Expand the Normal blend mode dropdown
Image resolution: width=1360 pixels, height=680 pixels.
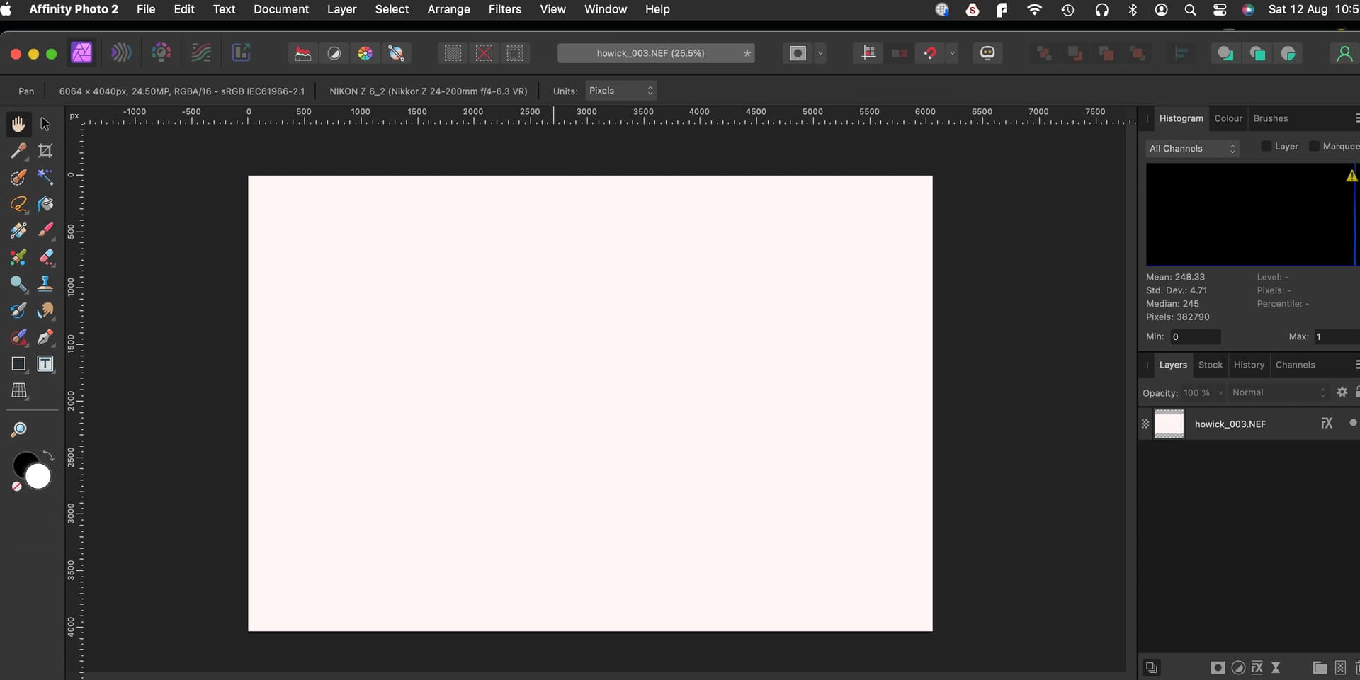(x=1278, y=392)
